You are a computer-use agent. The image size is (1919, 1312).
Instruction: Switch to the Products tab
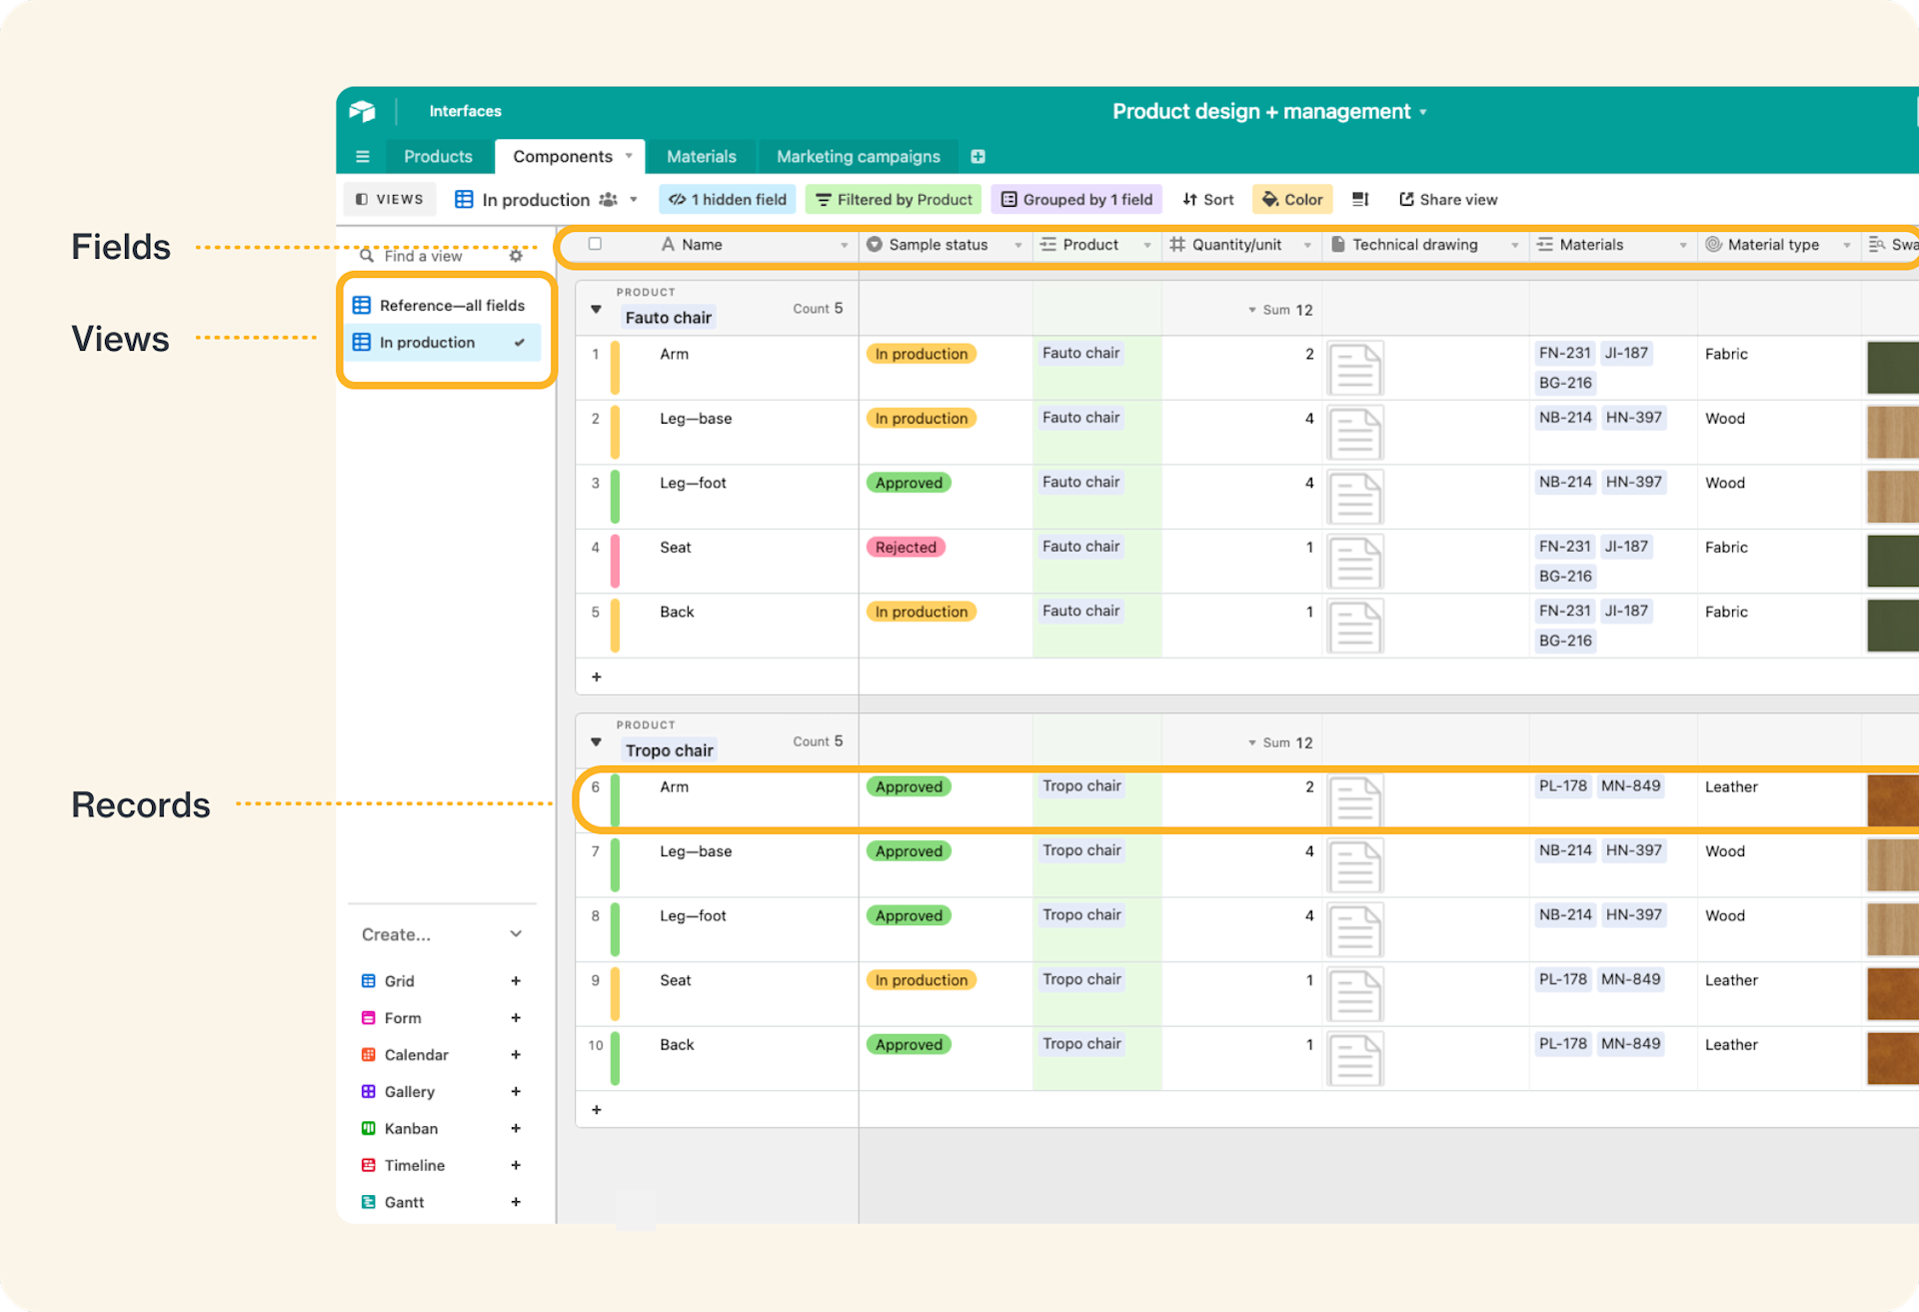pos(438,156)
